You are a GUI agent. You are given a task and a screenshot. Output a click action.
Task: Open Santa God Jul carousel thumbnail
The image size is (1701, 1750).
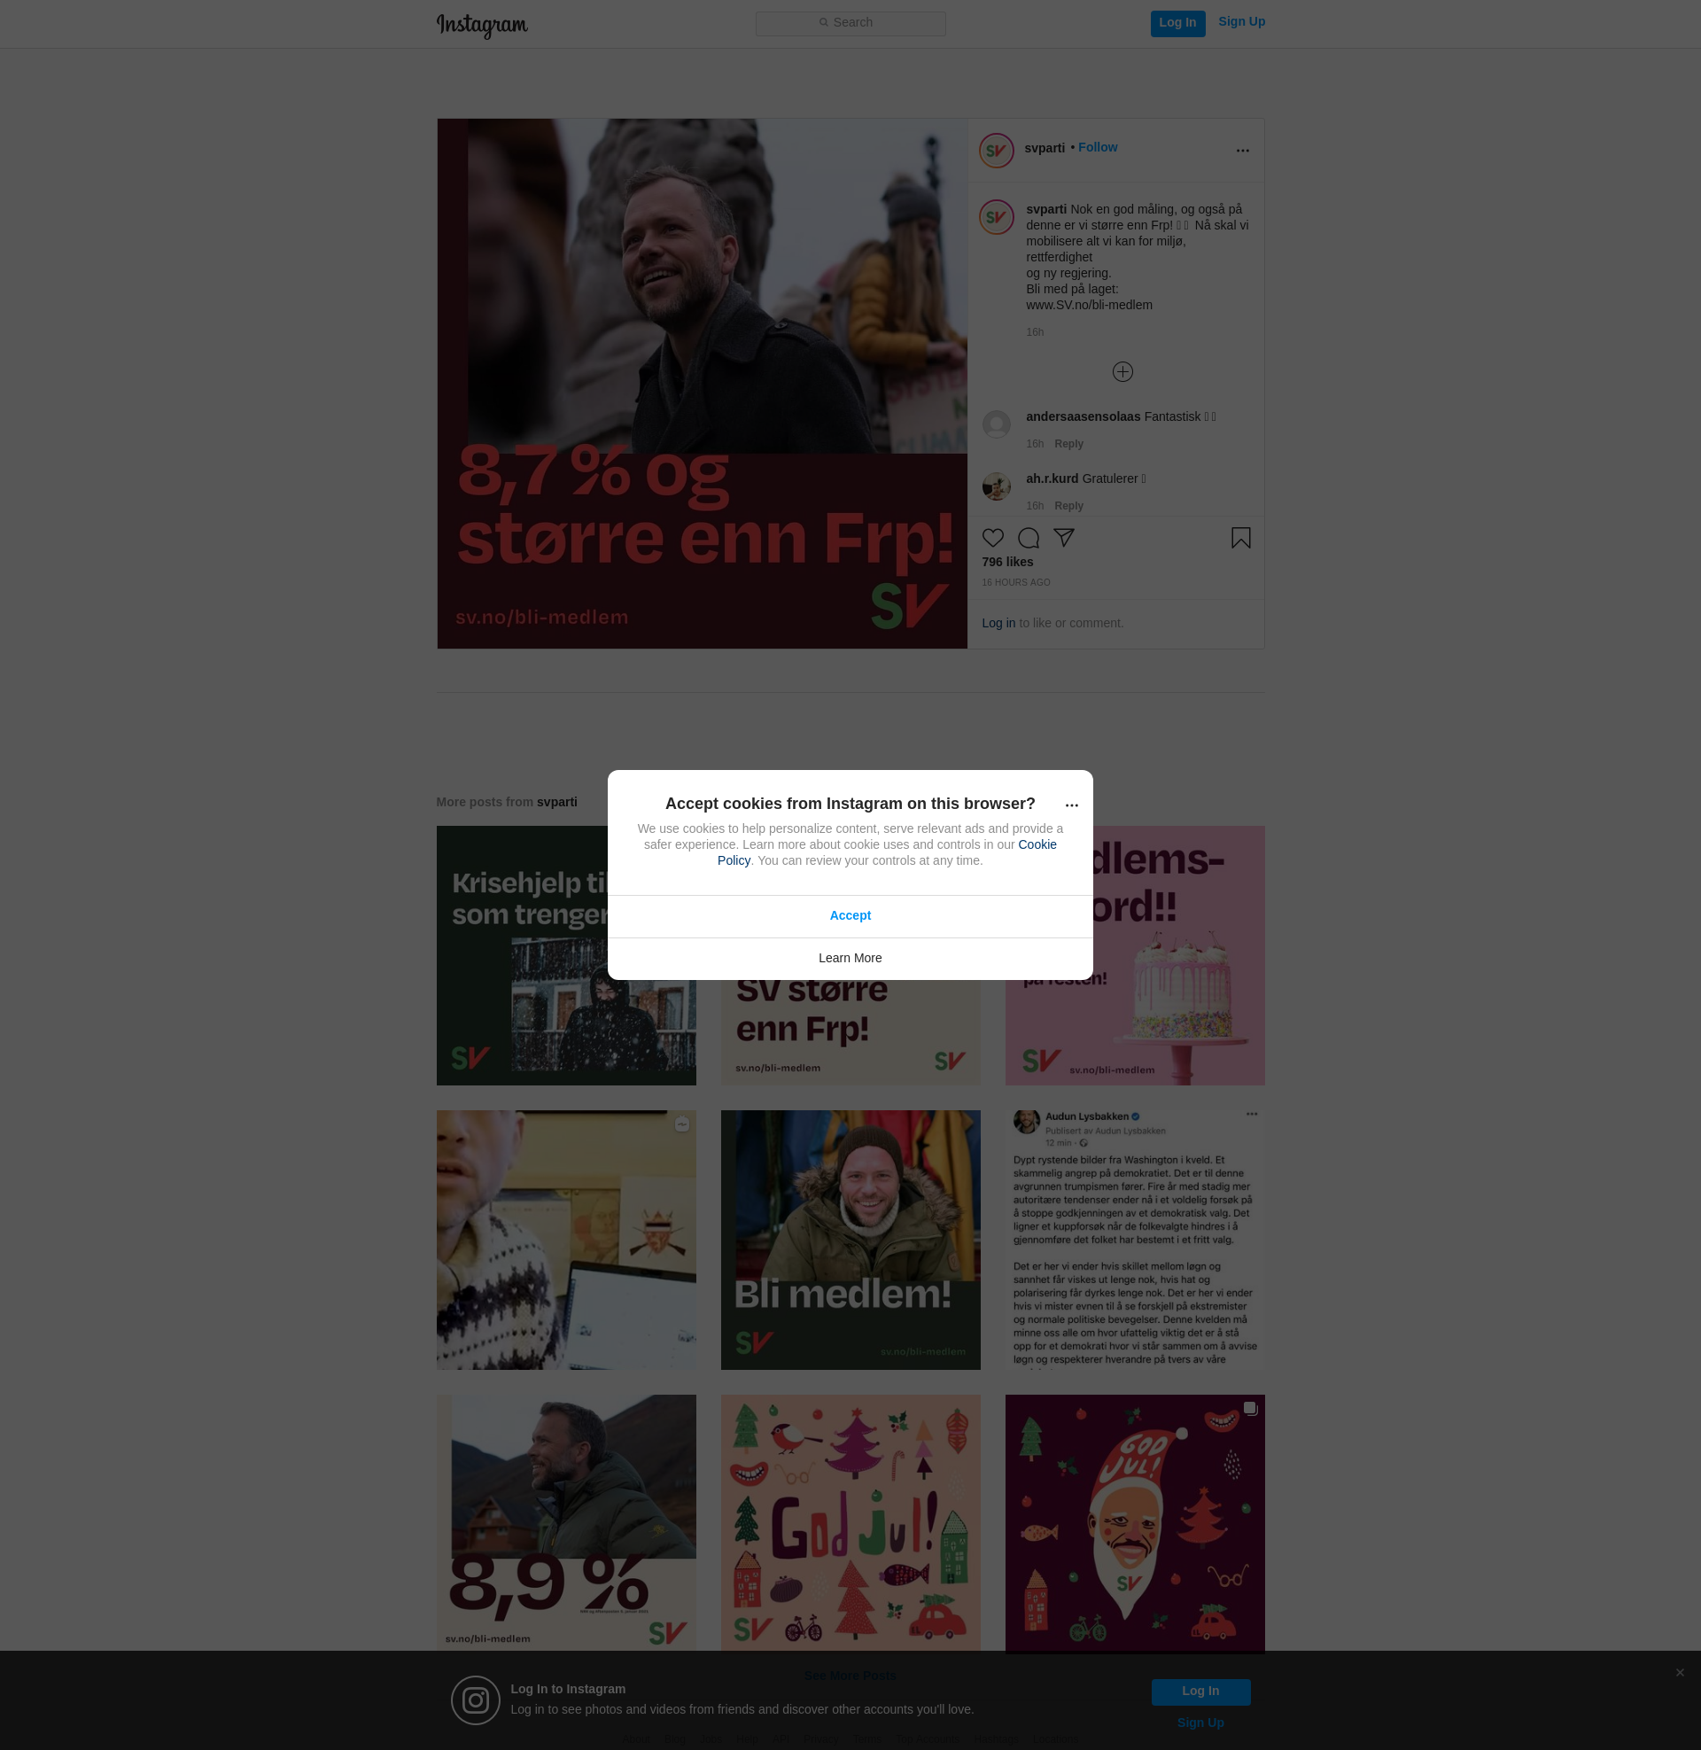click(x=1135, y=1523)
